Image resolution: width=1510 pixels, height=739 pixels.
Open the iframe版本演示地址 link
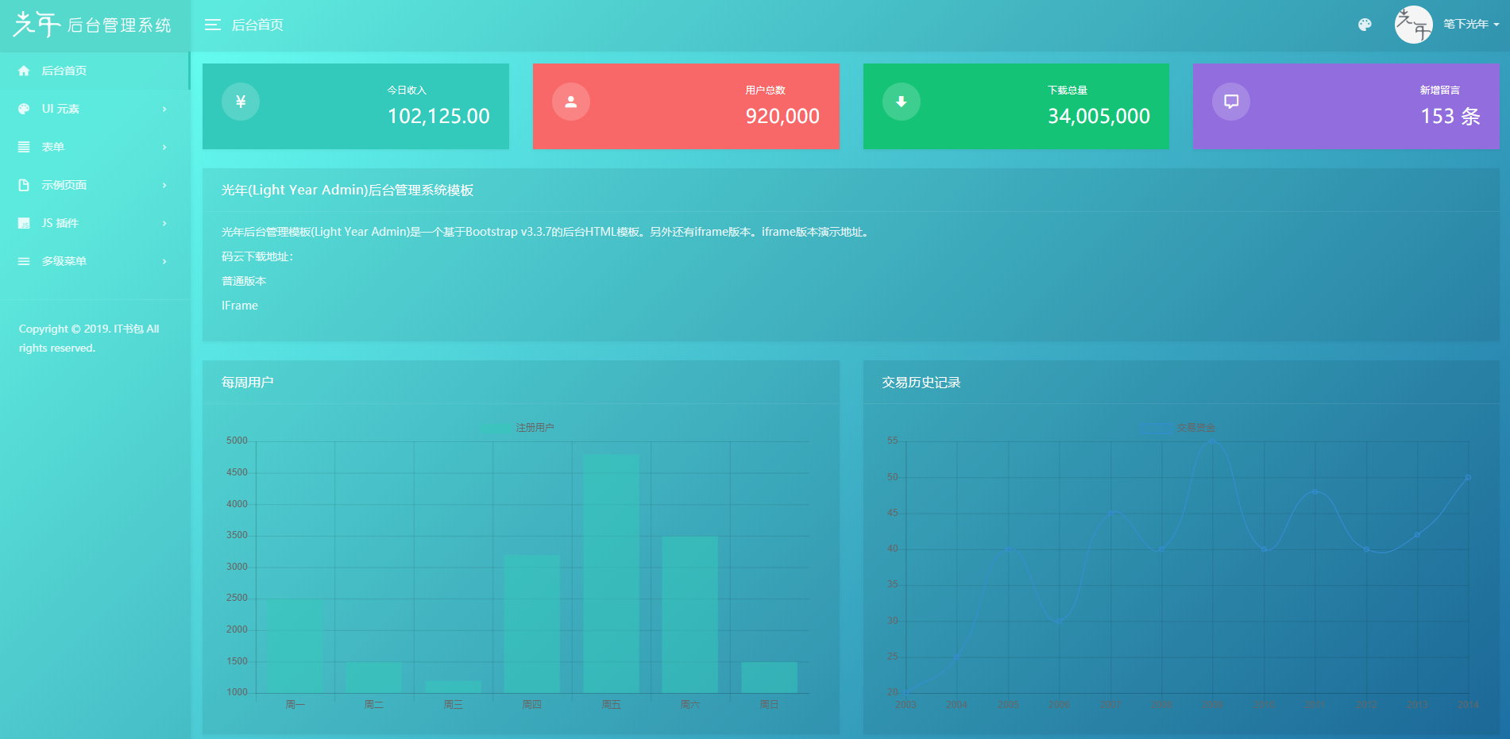(813, 232)
